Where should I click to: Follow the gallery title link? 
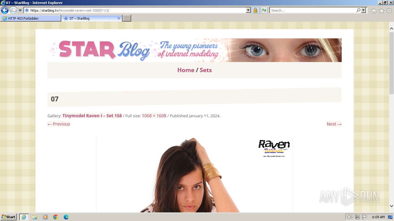92,116
